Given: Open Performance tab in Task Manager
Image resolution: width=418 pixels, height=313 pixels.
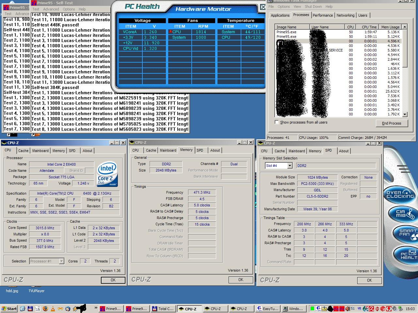Looking at the screenshot, I should coord(323,15).
